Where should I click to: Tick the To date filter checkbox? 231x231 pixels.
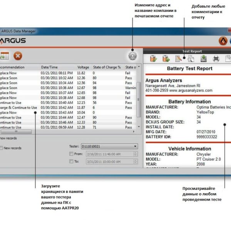point(71,161)
